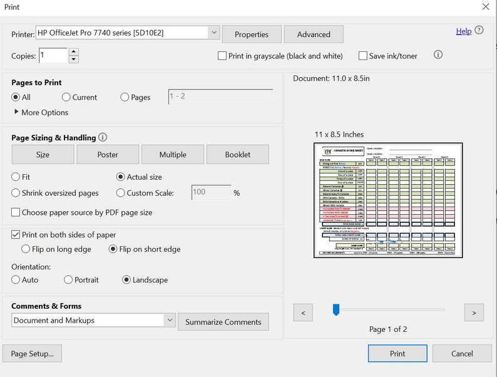Choose the Fit sizing option
The height and width of the screenshot is (377, 497).
coord(16,177)
